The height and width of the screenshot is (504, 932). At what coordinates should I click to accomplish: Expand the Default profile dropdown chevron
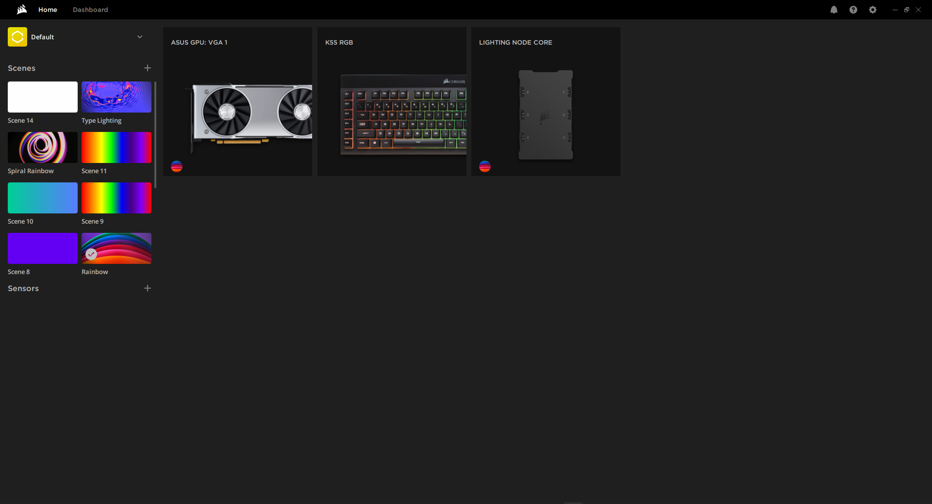coord(140,37)
